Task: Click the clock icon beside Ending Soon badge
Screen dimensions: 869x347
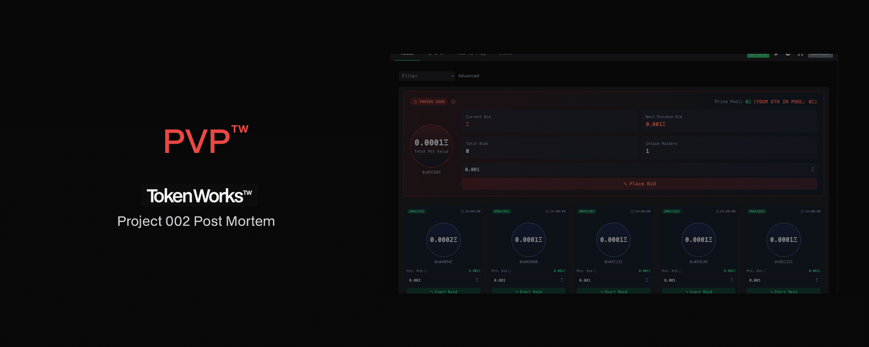Action: coord(453,102)
